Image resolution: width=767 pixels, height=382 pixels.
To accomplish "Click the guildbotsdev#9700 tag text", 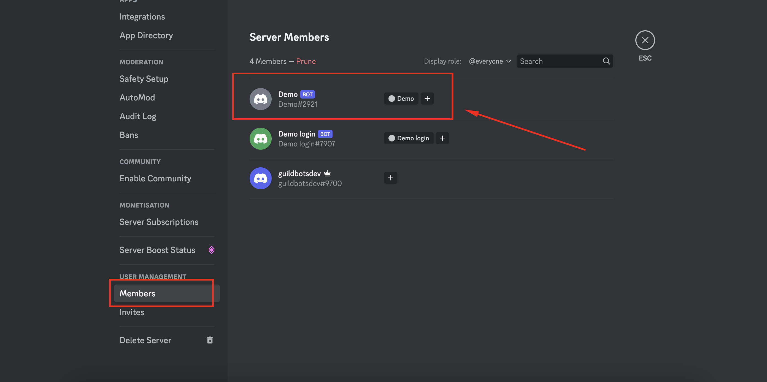I will (310, 183).
